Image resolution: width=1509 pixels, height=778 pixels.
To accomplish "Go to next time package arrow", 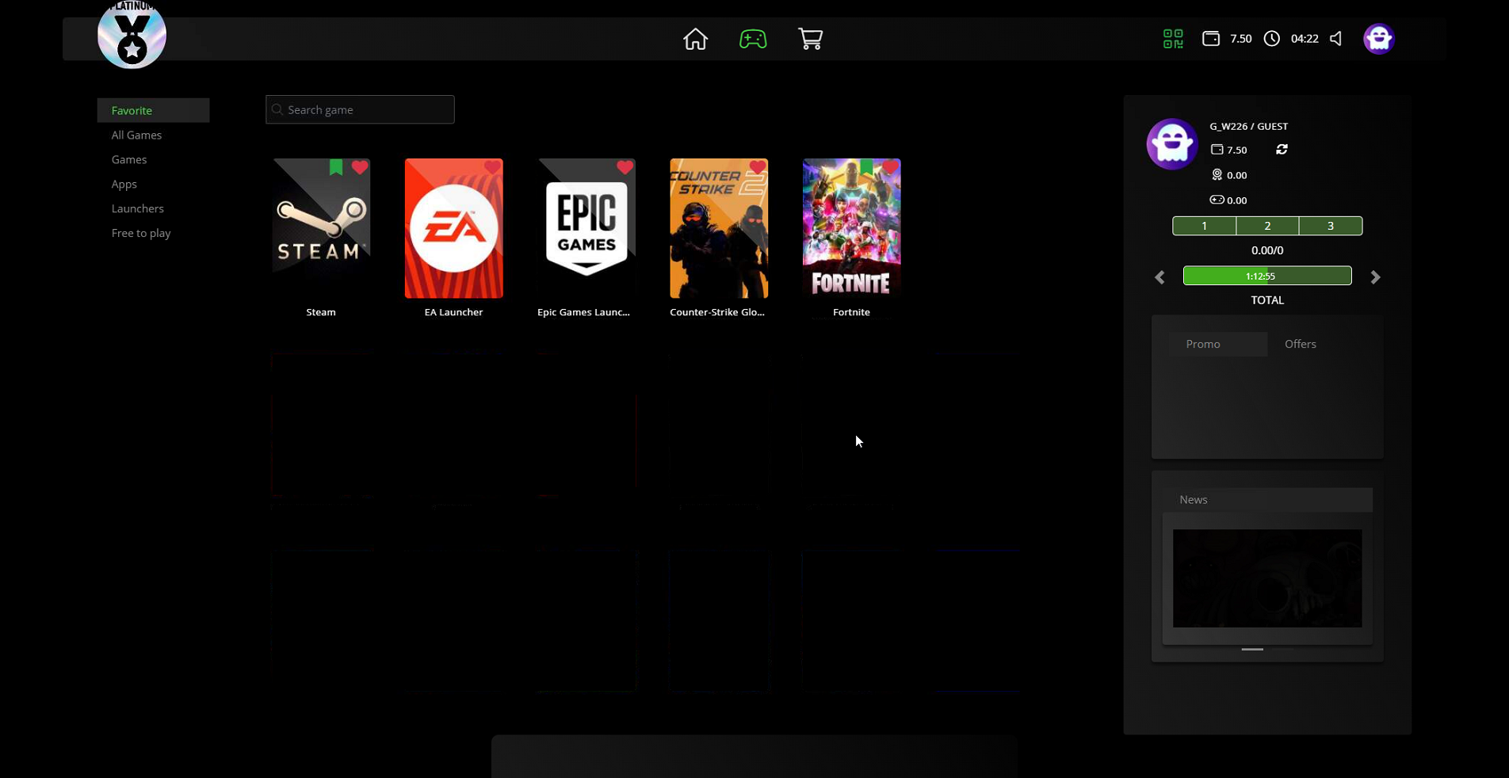I will pos(1375,277).
